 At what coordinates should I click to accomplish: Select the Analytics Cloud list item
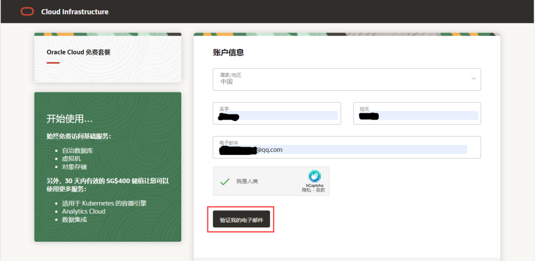(x=84, y=211)
